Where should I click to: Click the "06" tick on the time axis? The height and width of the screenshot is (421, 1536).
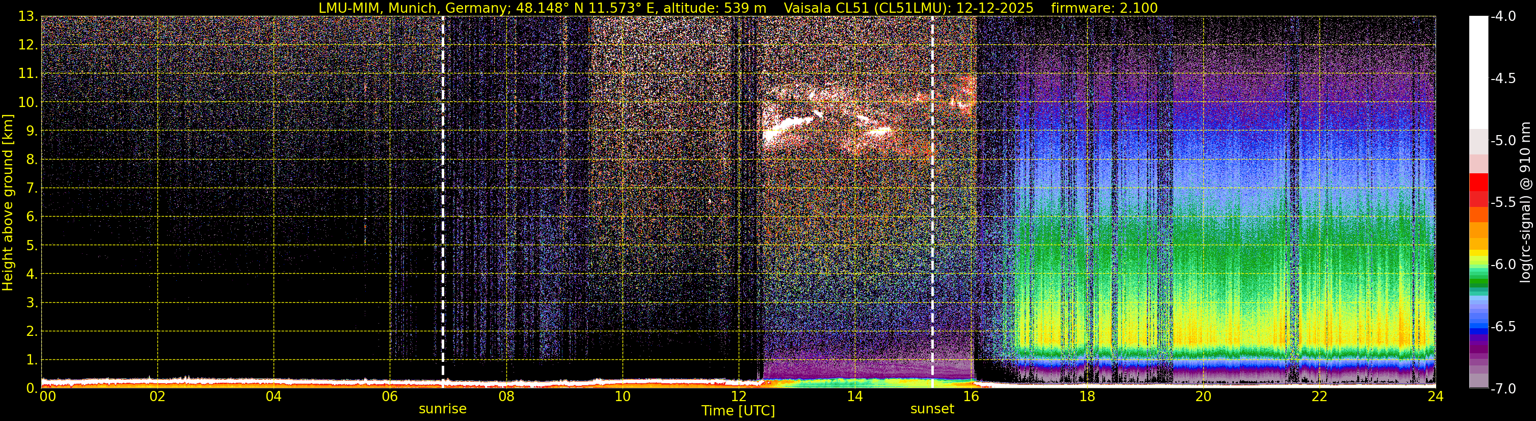coord(390,397)
